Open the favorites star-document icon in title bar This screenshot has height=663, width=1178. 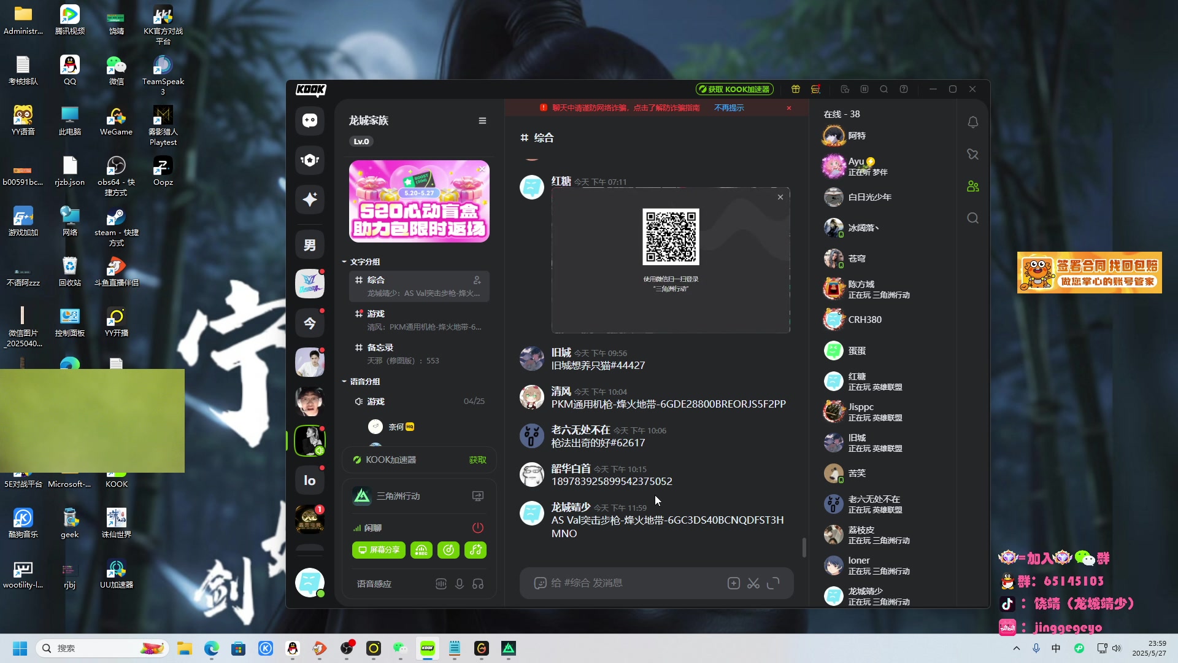click(845, 89)
